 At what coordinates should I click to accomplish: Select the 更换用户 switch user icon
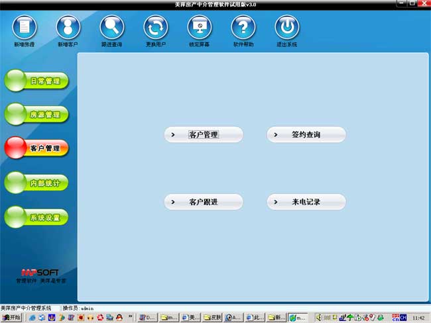(156, 28)
